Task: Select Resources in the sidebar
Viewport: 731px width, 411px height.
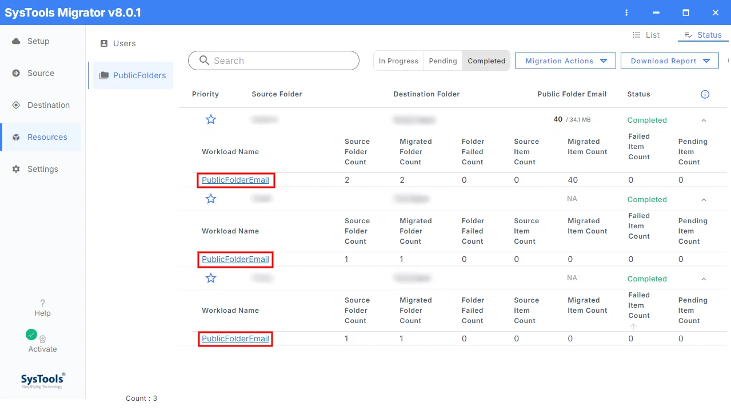Action: pos(40,137)
